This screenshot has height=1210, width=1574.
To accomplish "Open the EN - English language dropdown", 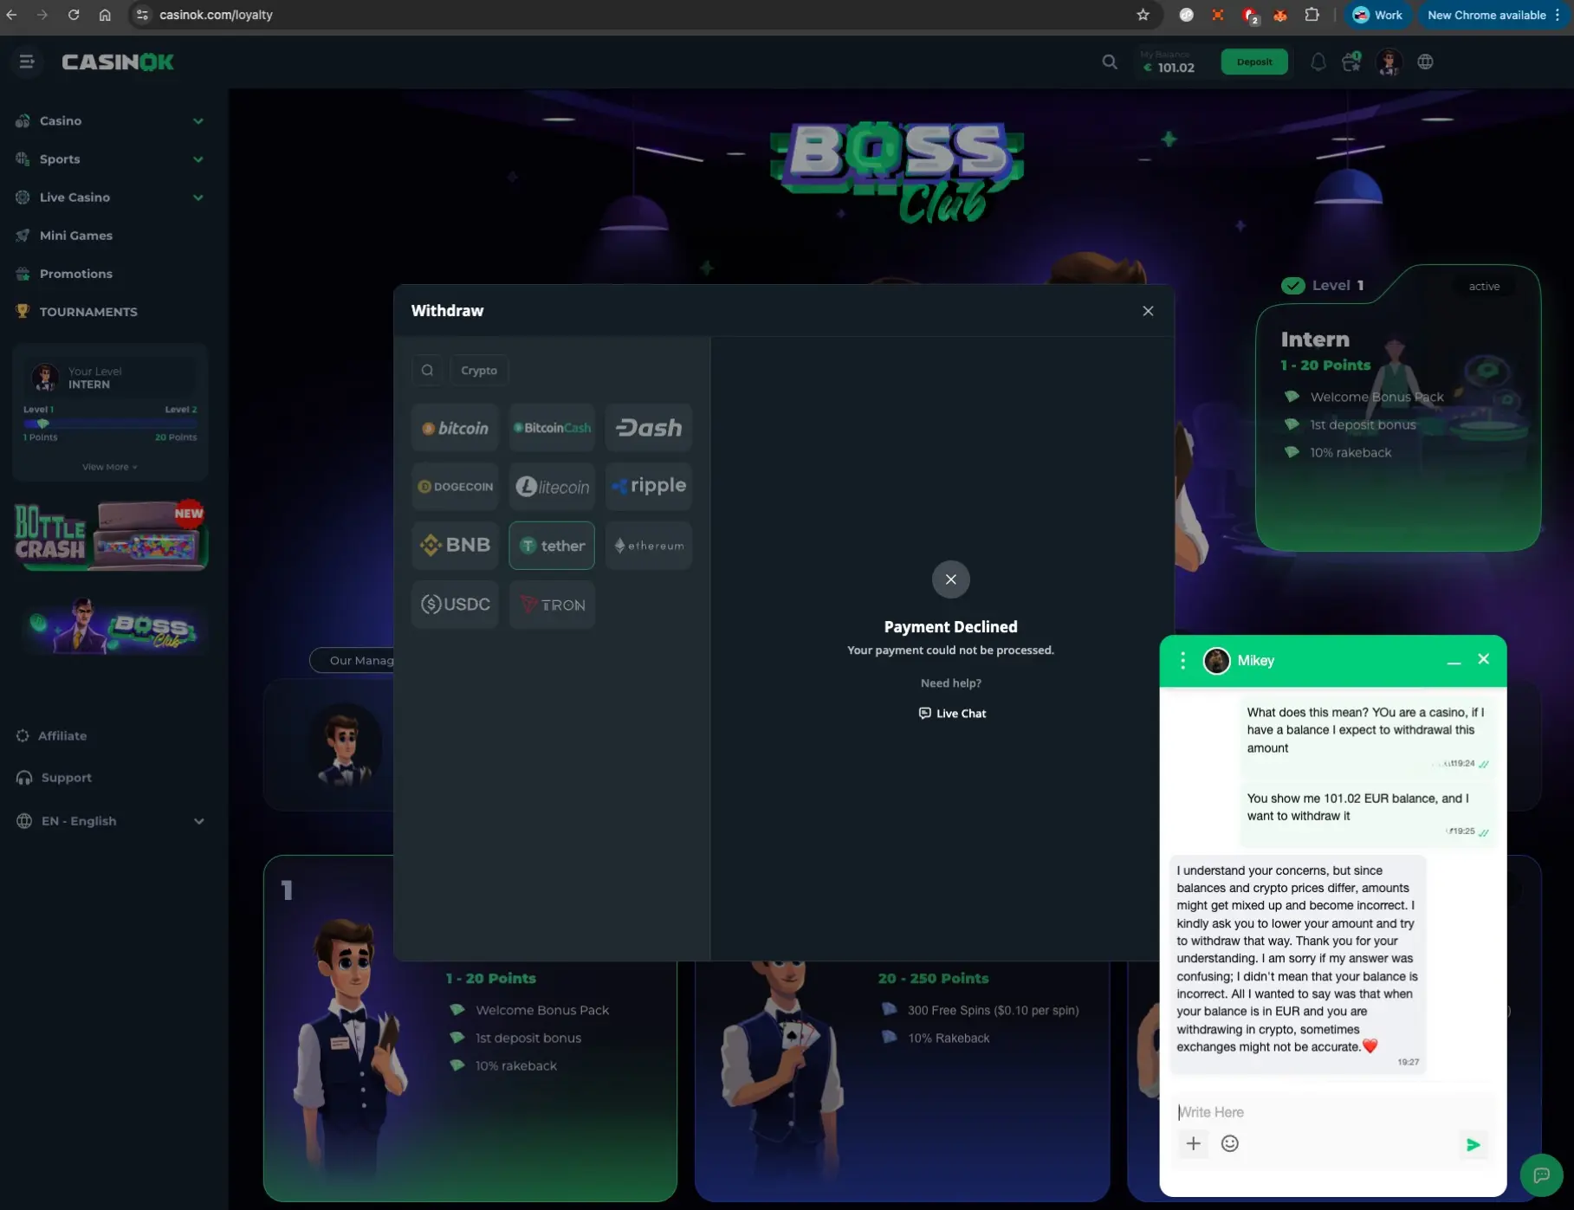I will click(110, 820).
